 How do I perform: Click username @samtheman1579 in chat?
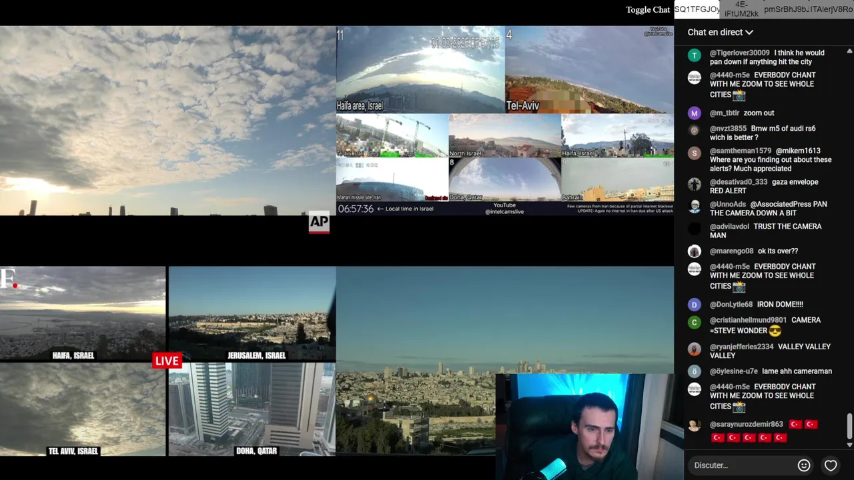741,151
